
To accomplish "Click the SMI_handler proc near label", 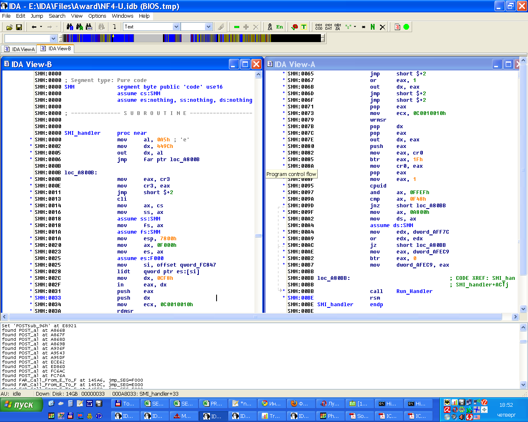I will tap(105, 133).
